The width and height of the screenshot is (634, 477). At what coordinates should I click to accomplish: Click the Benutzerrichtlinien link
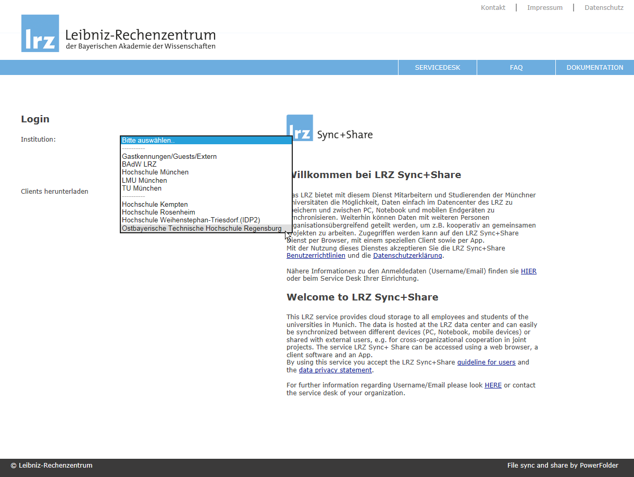(316, 256)
